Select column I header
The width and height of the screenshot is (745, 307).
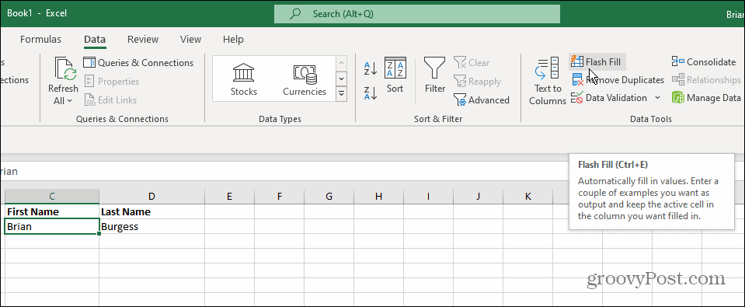point(428,197)
